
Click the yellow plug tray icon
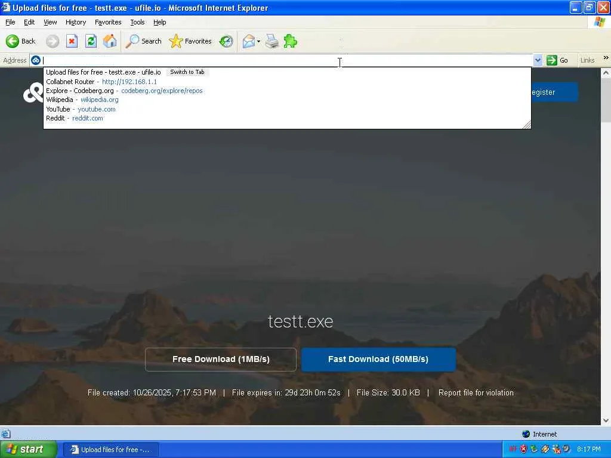click(x=545, y=449)
